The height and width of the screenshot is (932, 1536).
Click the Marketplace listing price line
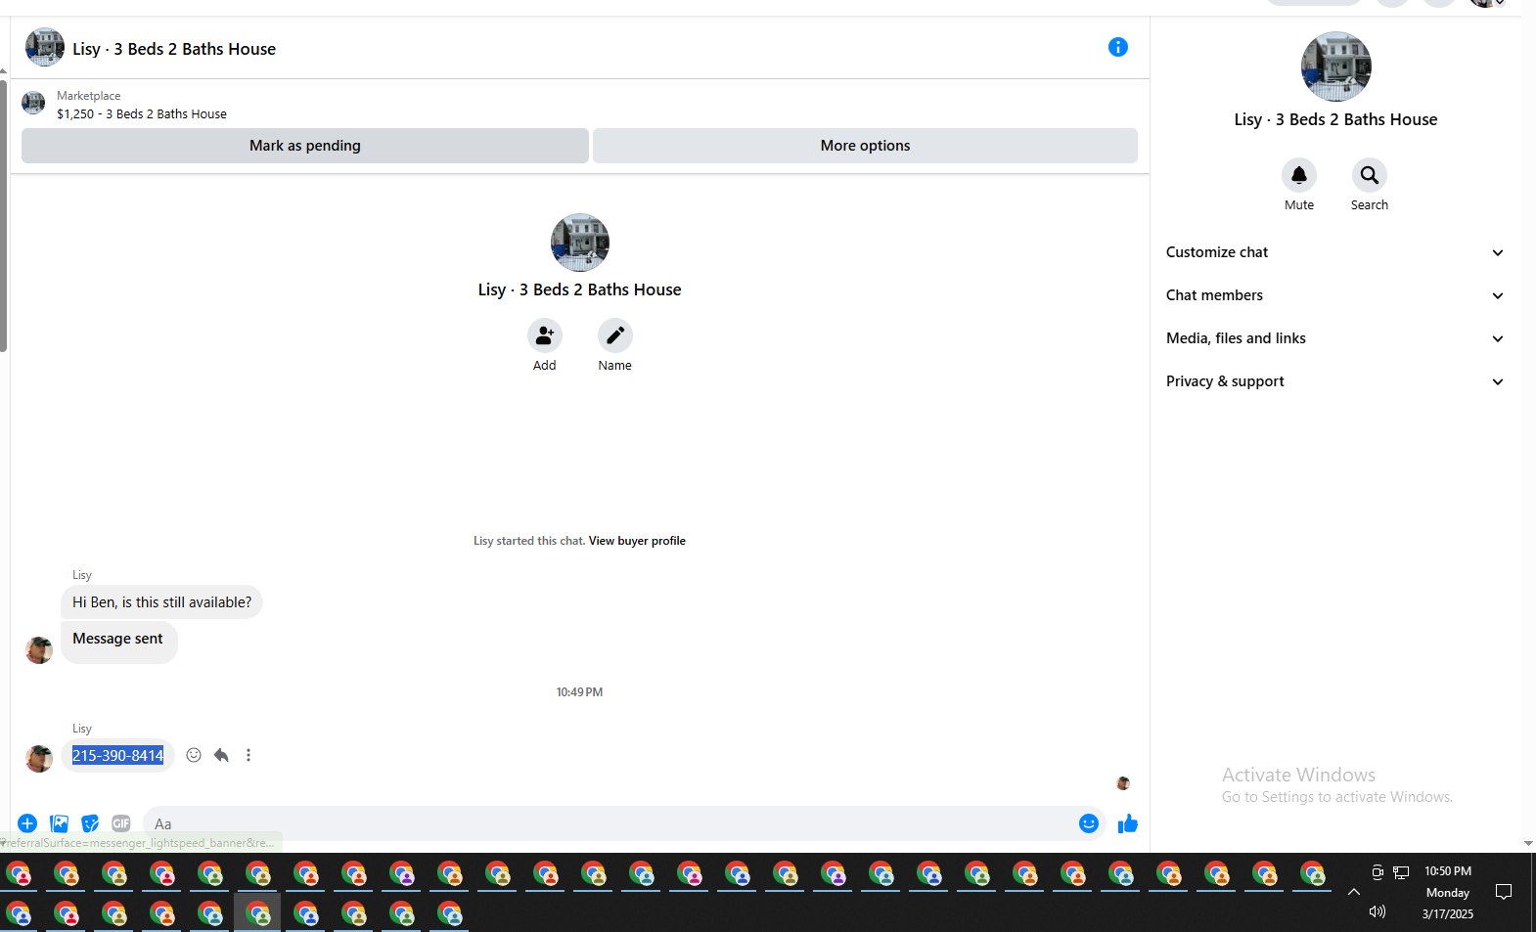(x=142, y=114)
